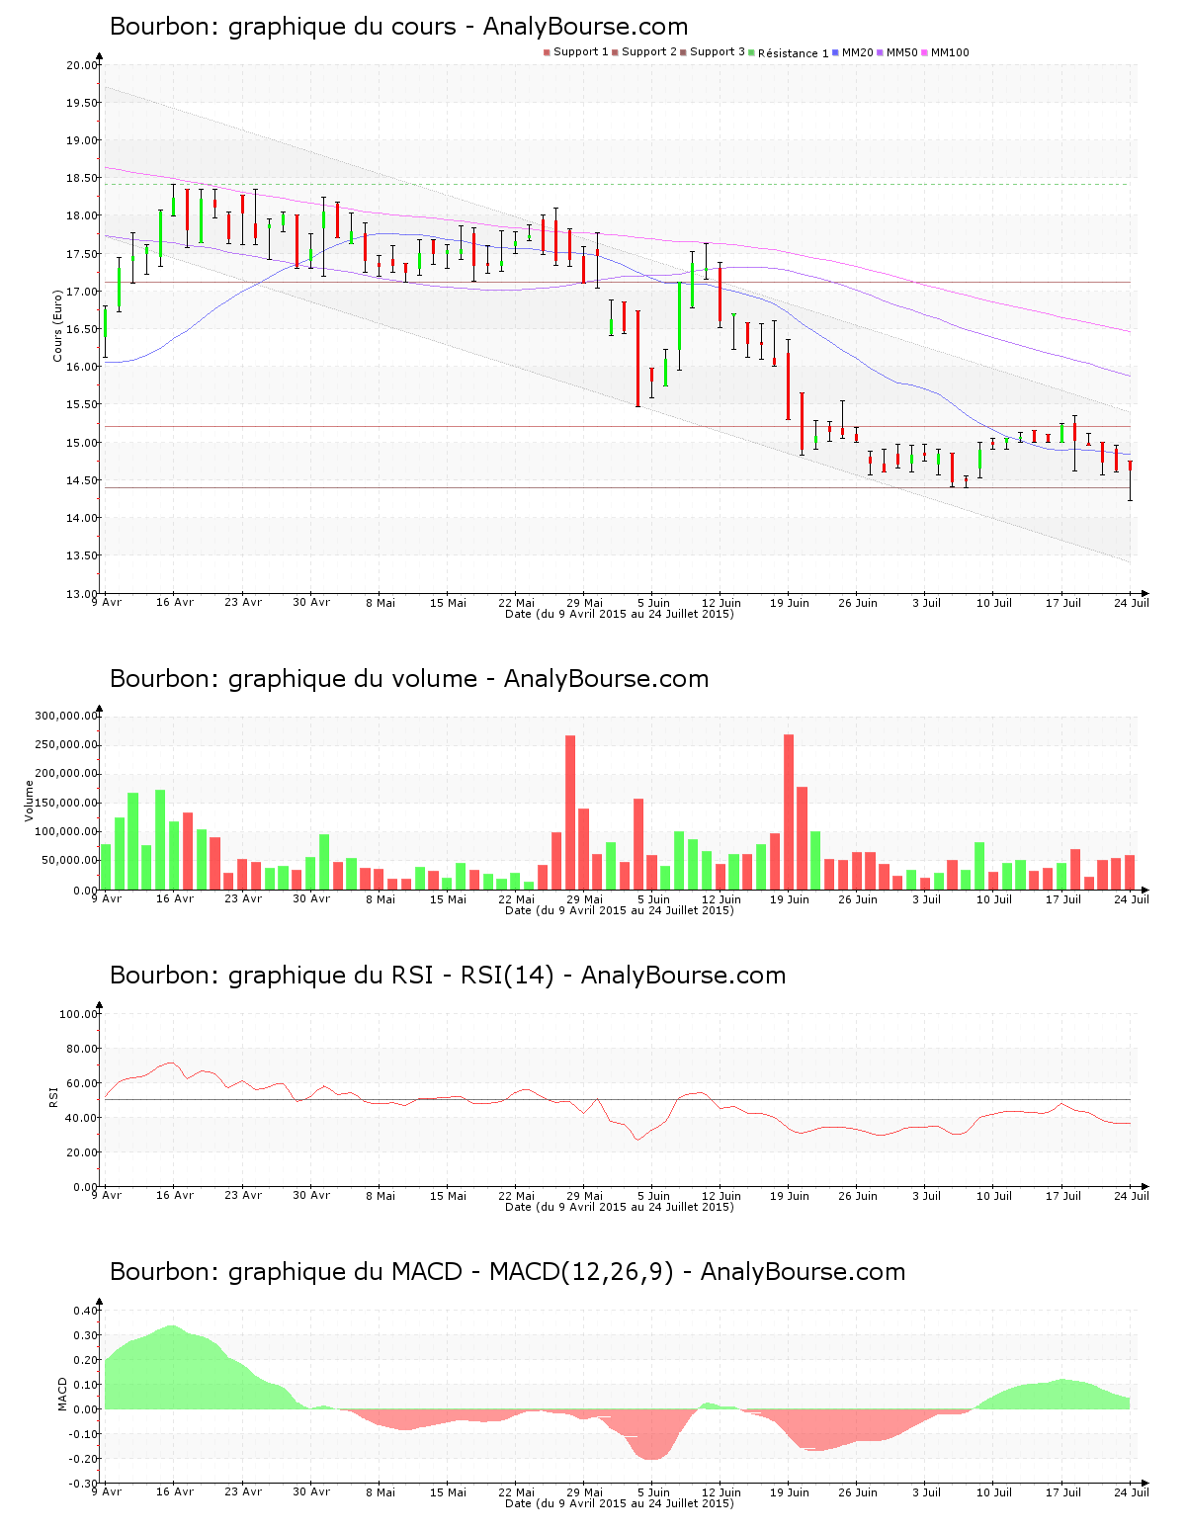This screenshot has width=1186, height=1532.
Task: Click the 'graphique du RSI - RSI(14)' title
Action: [391, 976]
